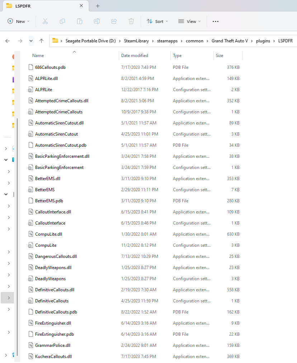The width and height of the screenshot is (297, 363).
Task: Go forward with the right arrow
Action: point(20,41)
